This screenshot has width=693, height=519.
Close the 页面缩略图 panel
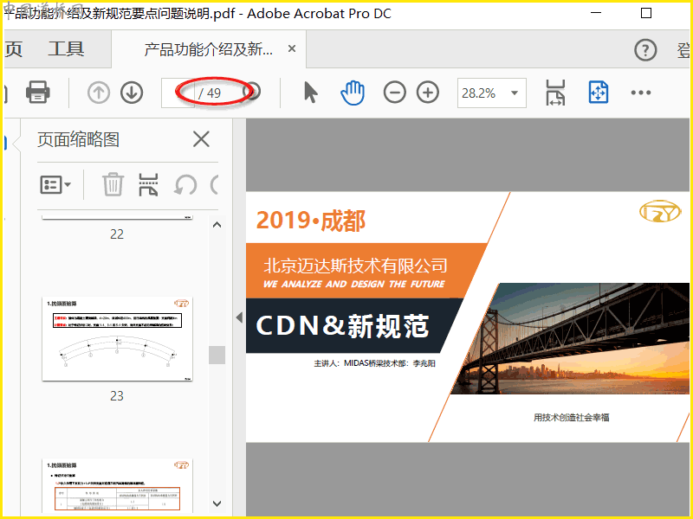tap(201, 139)
